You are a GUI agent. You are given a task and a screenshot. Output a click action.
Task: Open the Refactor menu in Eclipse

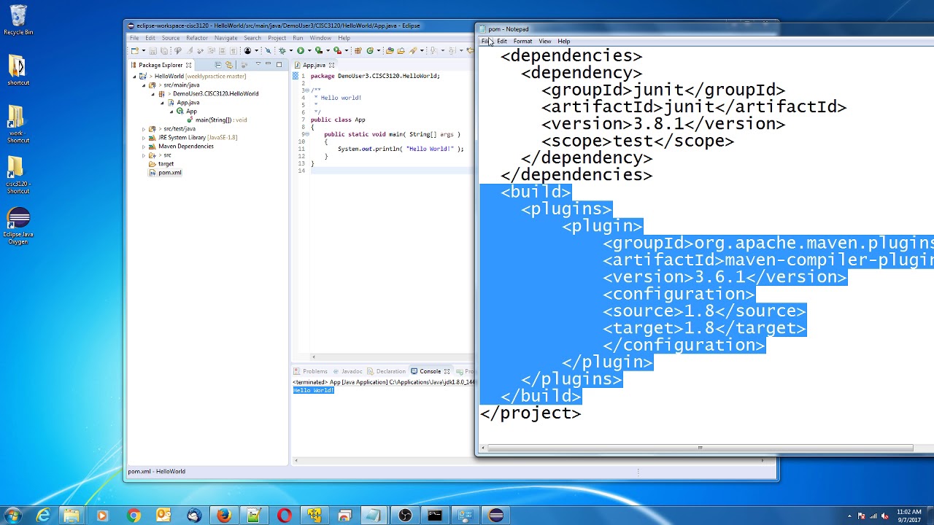197,38
